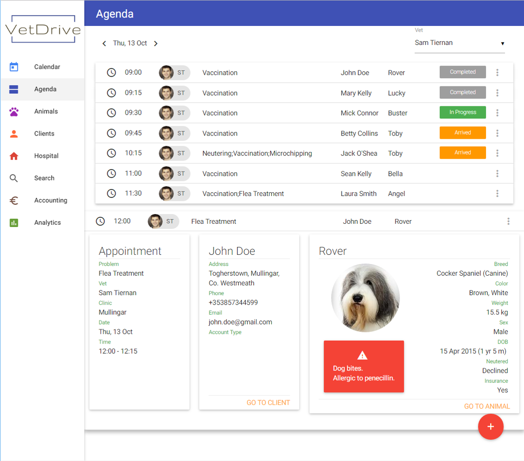Click the phone number +353857344599
Viewport: 524px width, 461px height.
coord(233,303)
